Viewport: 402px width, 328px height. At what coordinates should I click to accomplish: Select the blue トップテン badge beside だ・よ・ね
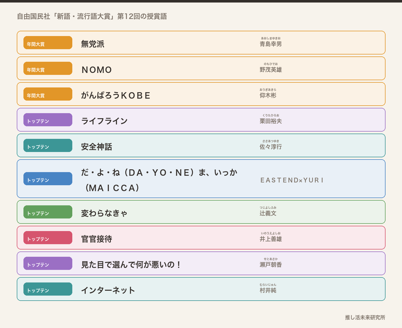tap(48, 179)
